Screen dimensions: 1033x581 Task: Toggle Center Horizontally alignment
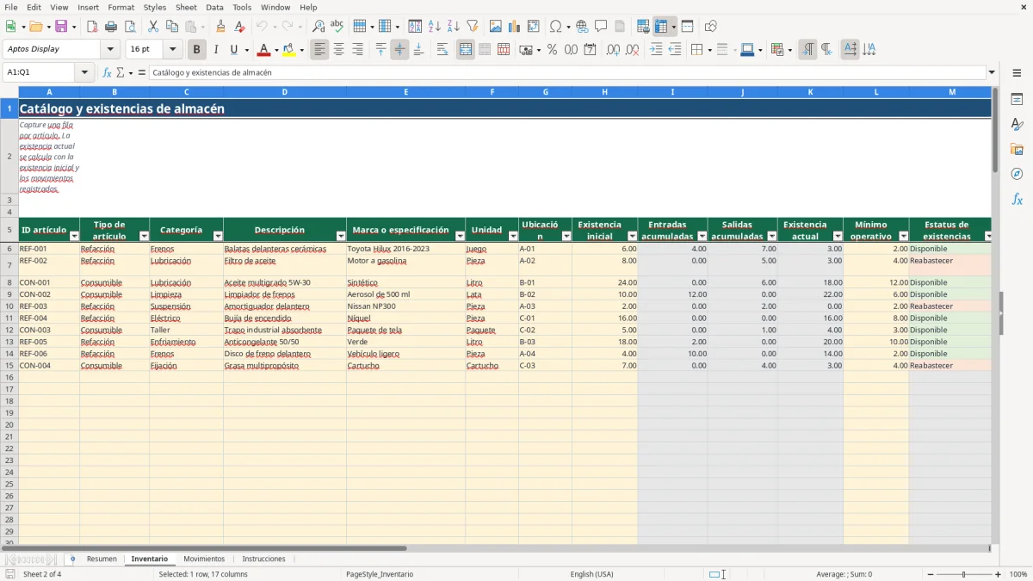(x=338, y=50)
